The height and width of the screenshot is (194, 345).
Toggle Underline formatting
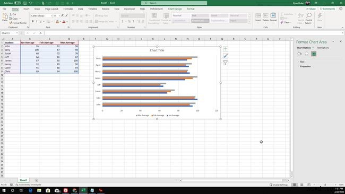click(40, 22)
